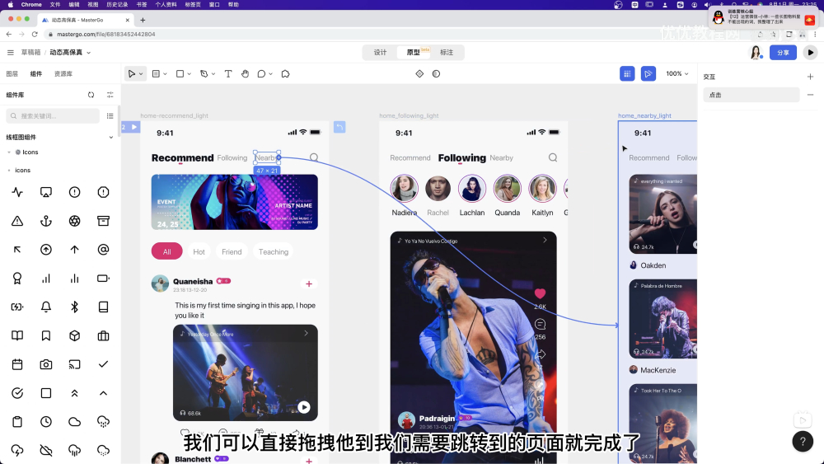Switch to the 原型 mode tab
Image resolution: width=824 pixels, height=464 pixels.
(x=413, y=53)
